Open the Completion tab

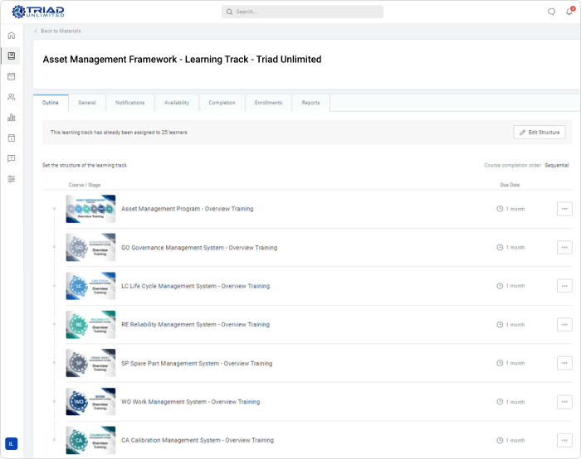[222, 103]
